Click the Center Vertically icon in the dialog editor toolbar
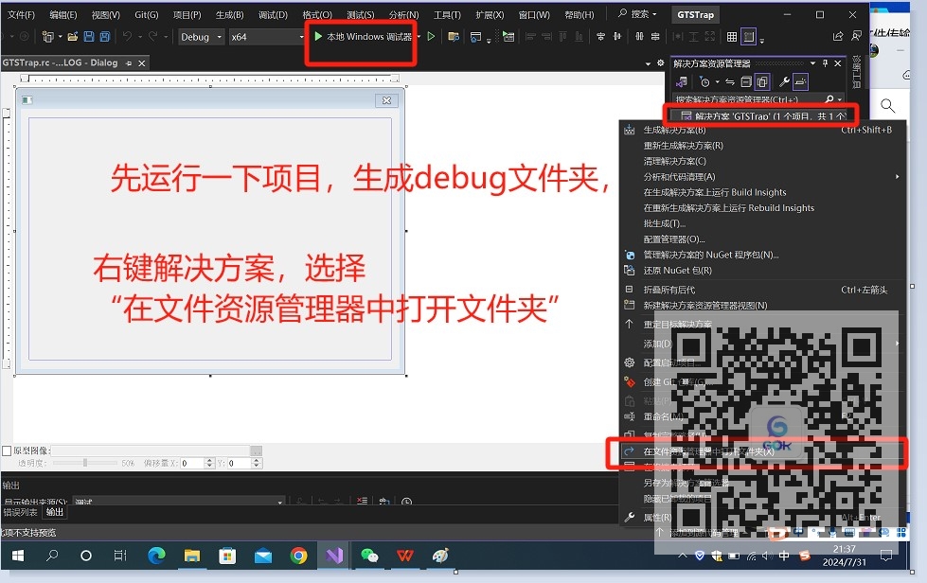Image resolution: width=927 pixels, height=583 pixels. 617,37
